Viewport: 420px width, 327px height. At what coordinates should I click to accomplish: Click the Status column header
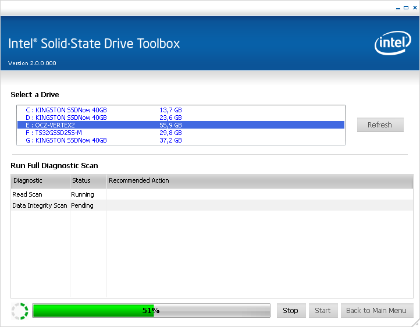point(88,181)
